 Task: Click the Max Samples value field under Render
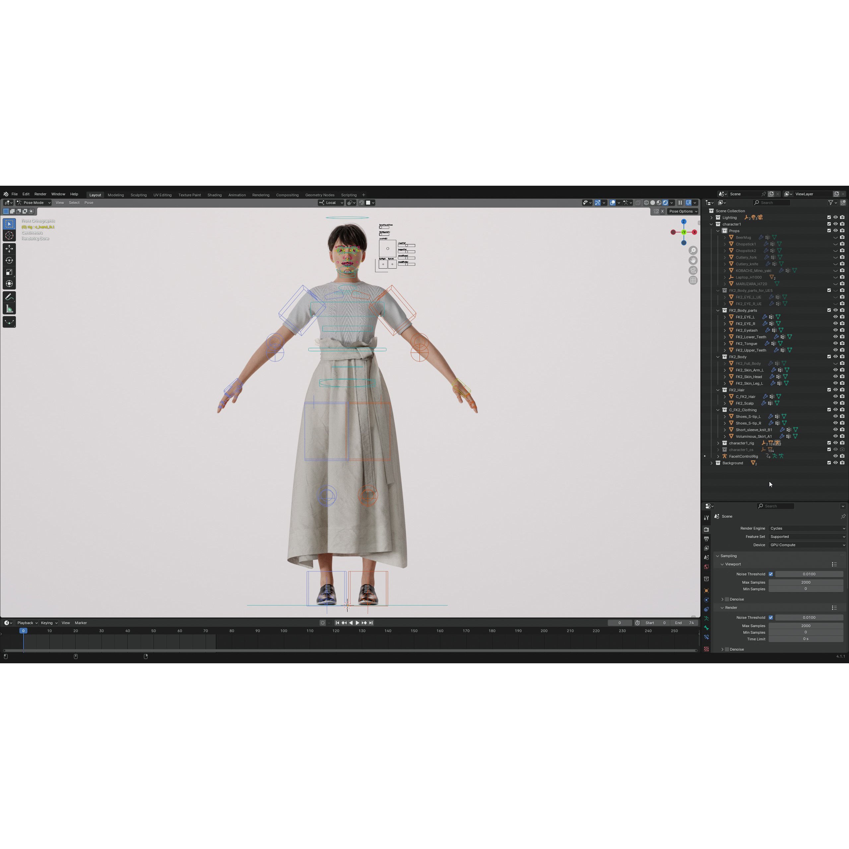pos(806,625)
